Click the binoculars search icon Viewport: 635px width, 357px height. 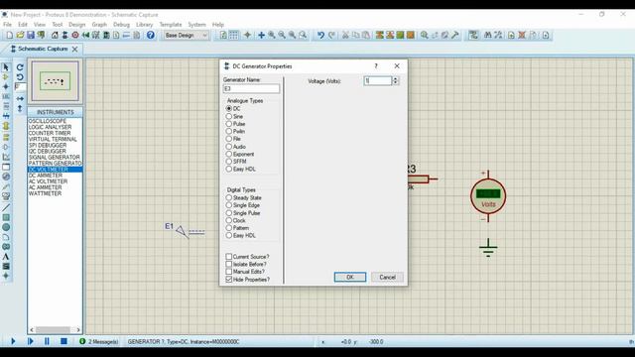pyautogui.click(x=487, y=36)
